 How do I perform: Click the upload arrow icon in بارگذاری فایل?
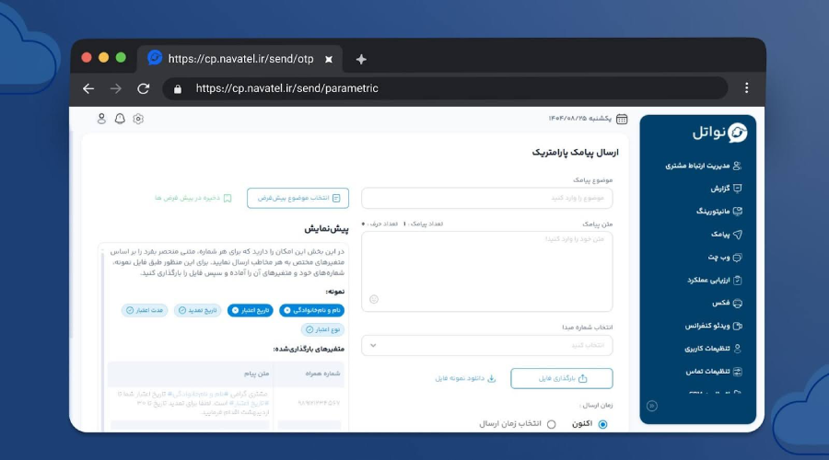point(583,378)
